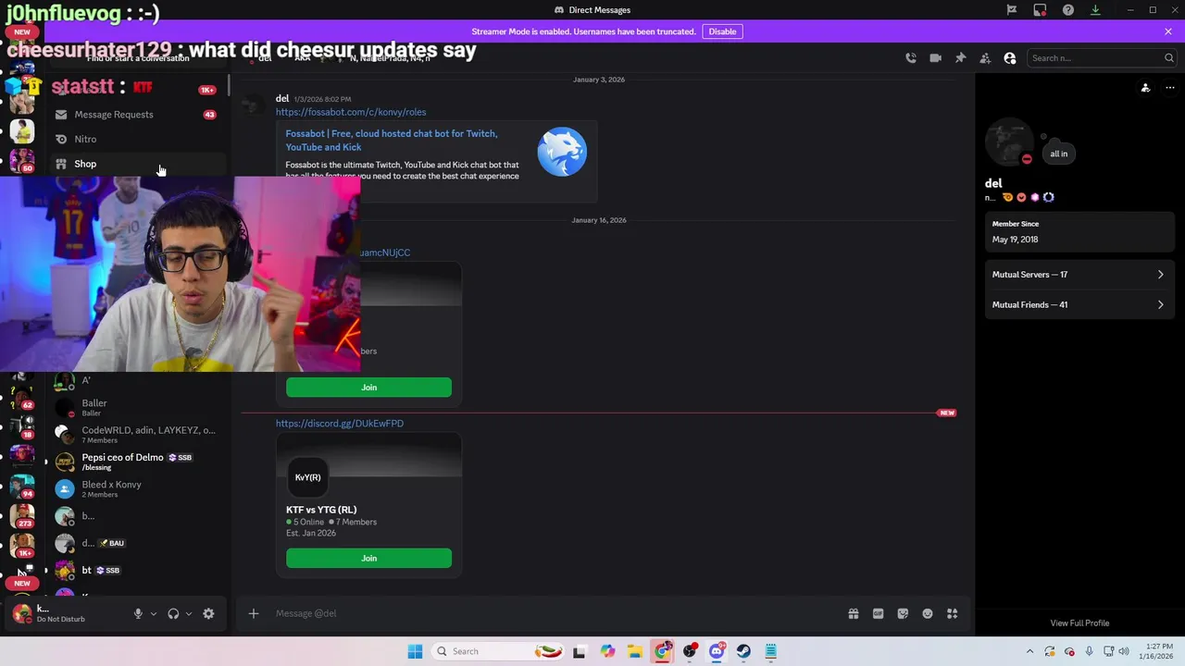Image resolution: width=1185 pixels, height=666 pixels.
Task: Click del's avatar in the chat
Action: pyautogui.click(x=254, y=105)
